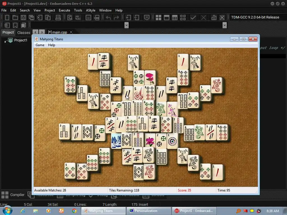This screenshot has height=215, width=287.
Task: Click the Close All files icon
Action: point(48,18)
